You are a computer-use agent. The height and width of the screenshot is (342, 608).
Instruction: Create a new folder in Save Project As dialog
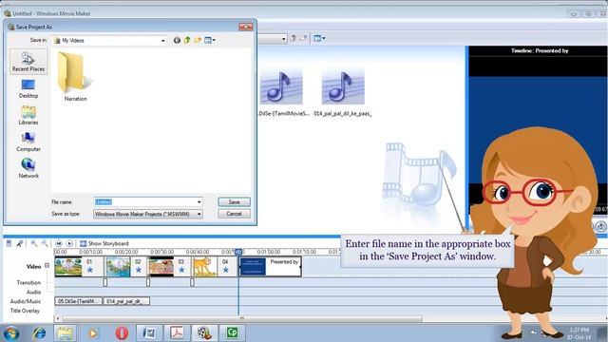coord(198,40)
